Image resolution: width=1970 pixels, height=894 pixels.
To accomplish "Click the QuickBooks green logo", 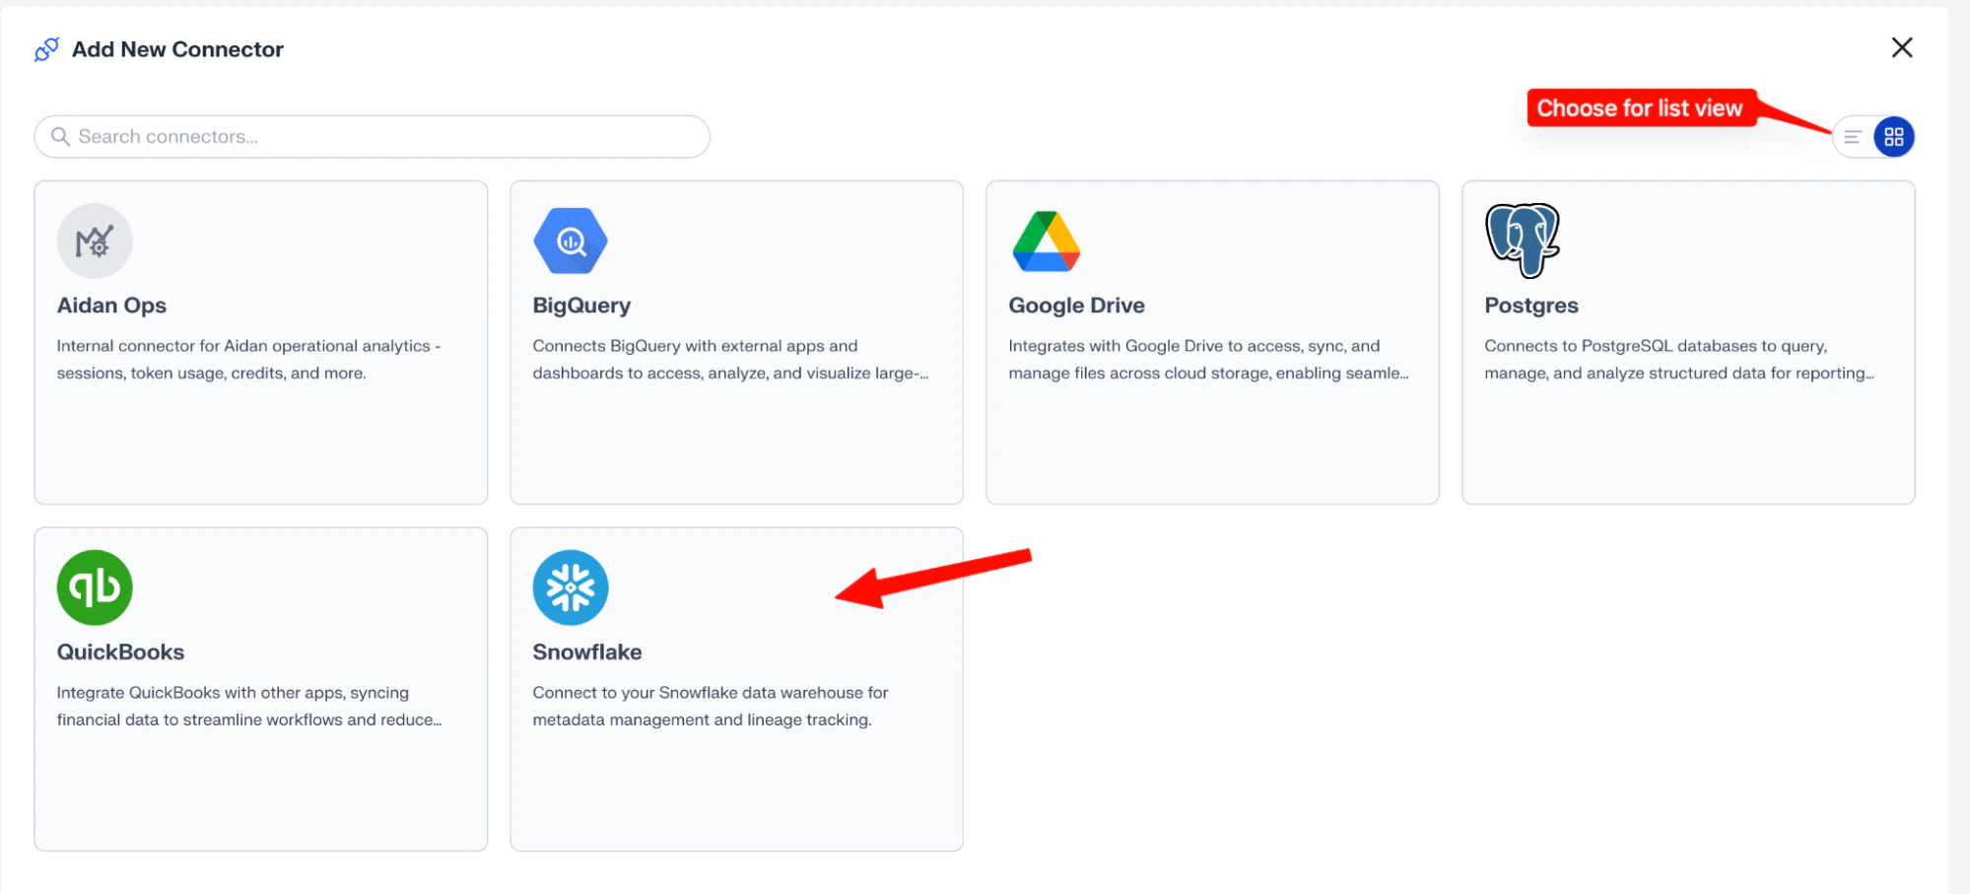I will click(95, 587).
